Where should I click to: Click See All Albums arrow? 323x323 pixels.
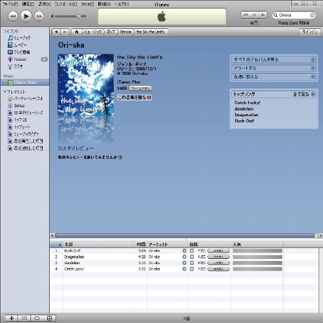click(313, 59)
